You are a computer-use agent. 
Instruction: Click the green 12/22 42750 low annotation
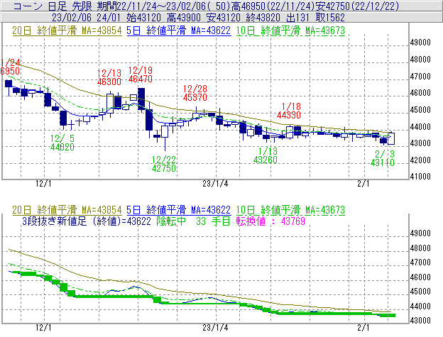164,164
